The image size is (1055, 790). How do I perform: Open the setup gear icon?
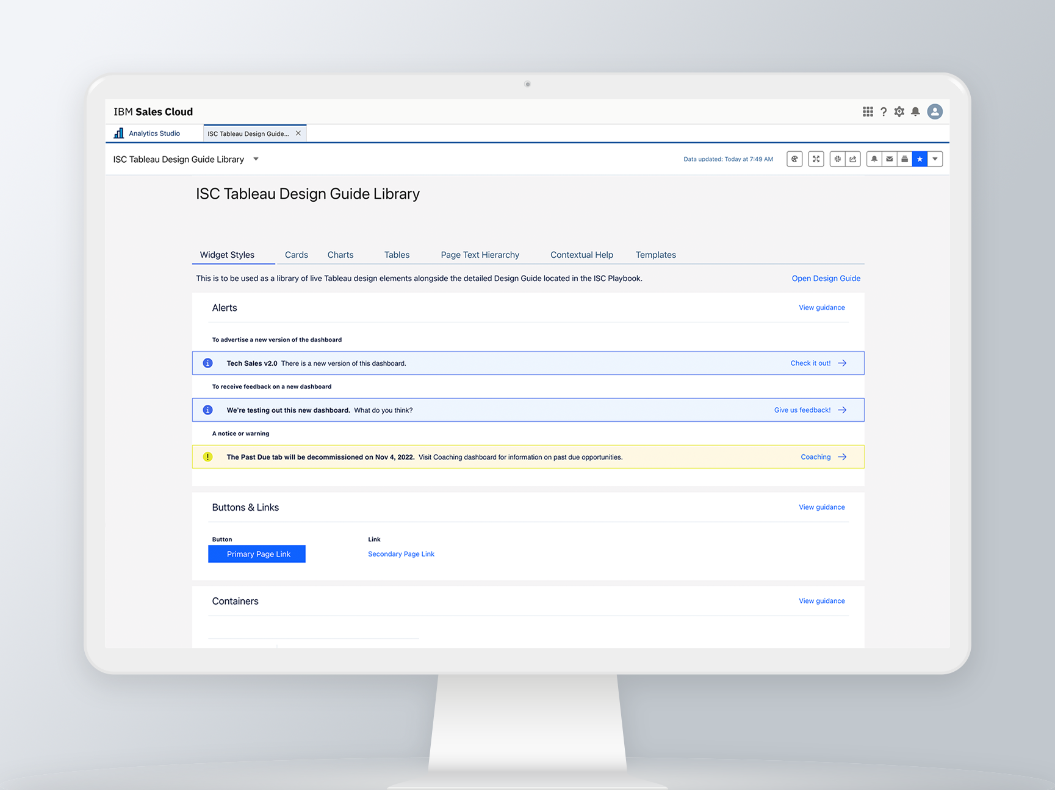(899, 112)
